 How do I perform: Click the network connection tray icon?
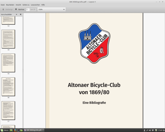(x=147, y=130)
